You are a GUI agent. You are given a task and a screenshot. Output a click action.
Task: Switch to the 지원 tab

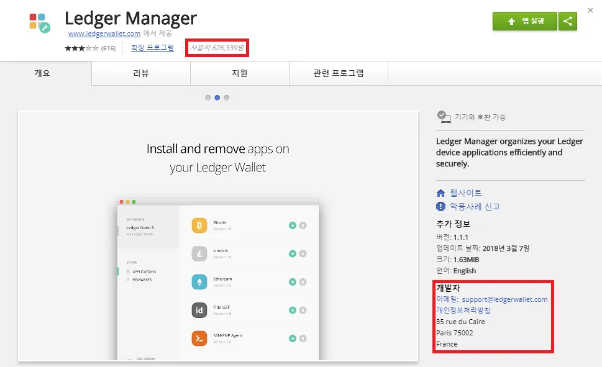click(240, 73)
